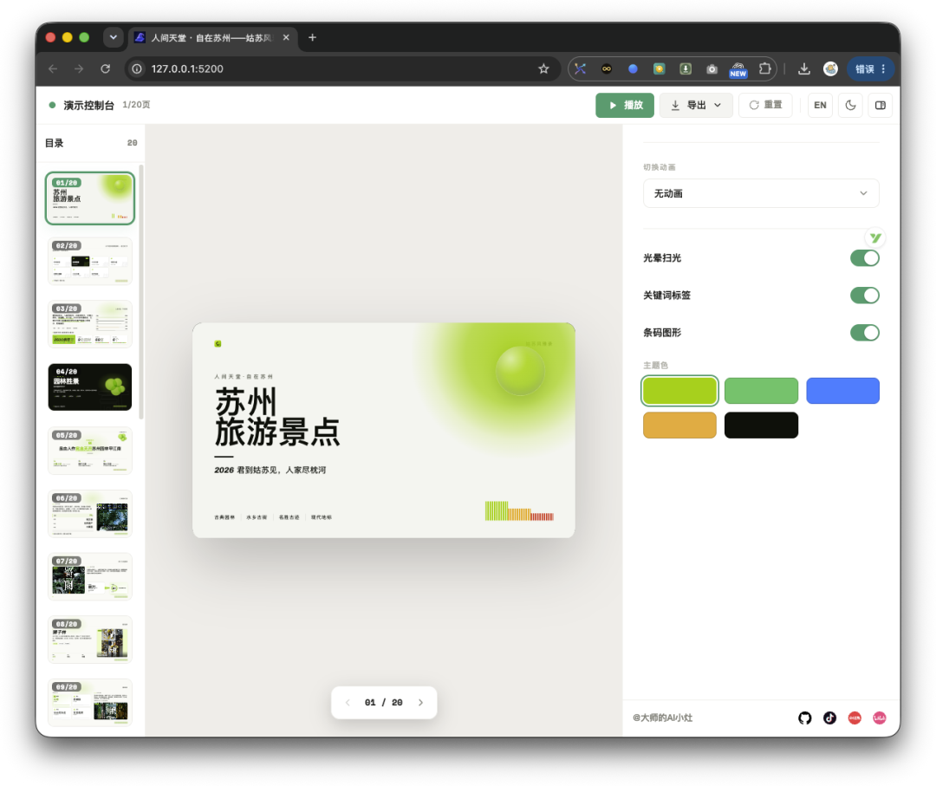Turn off the 关键词标签 switch
Image resolution: width=936 pixels, height=786 pixels.
click(864, 296)
